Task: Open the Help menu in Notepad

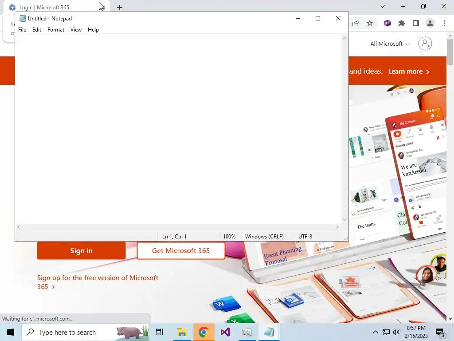Action: [93, 30]
